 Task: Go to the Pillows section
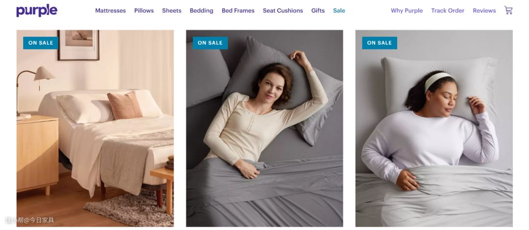click(144, 11)
